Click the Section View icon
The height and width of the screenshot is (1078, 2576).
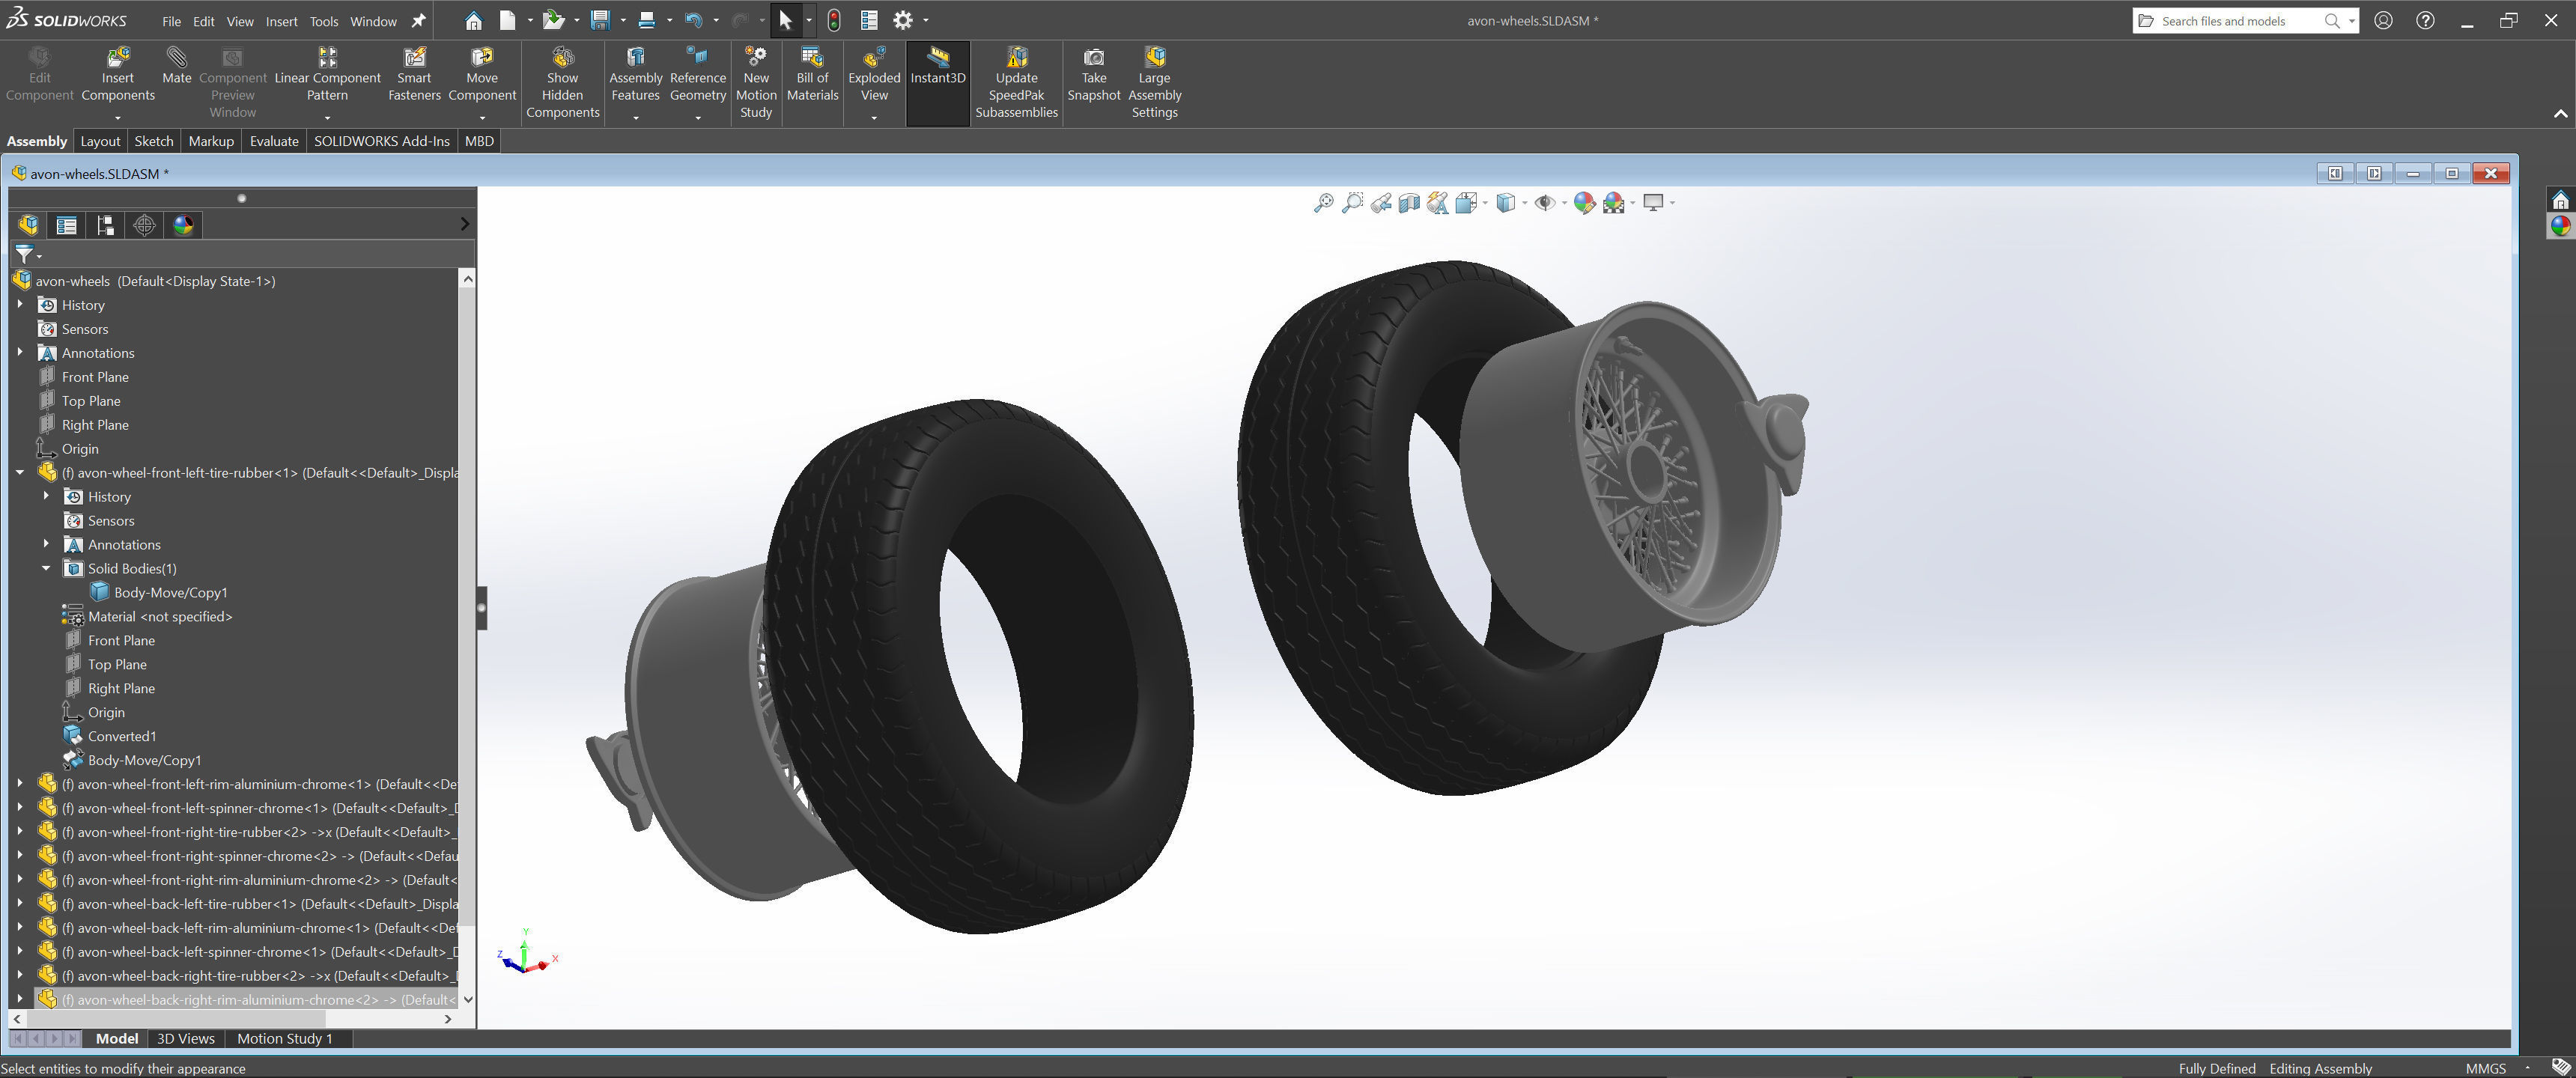pyautogui.click(x=1409, y=203)
